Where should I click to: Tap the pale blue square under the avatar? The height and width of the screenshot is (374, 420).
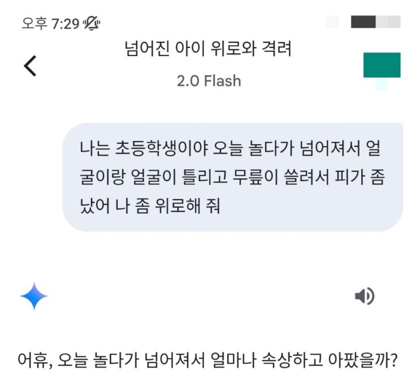[x=382, y=84]
